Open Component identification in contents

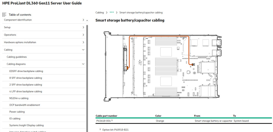(x=18, y=20)
